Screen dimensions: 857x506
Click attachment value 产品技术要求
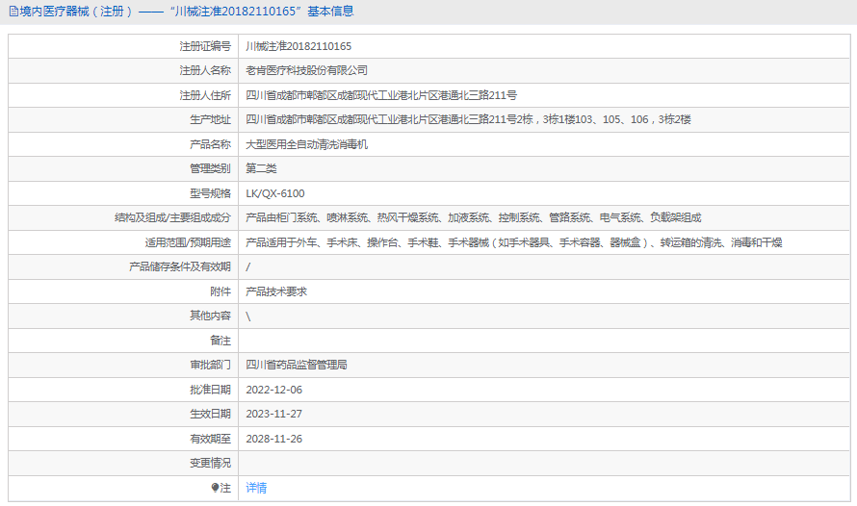pyautogui.click(x=276, y=291)
